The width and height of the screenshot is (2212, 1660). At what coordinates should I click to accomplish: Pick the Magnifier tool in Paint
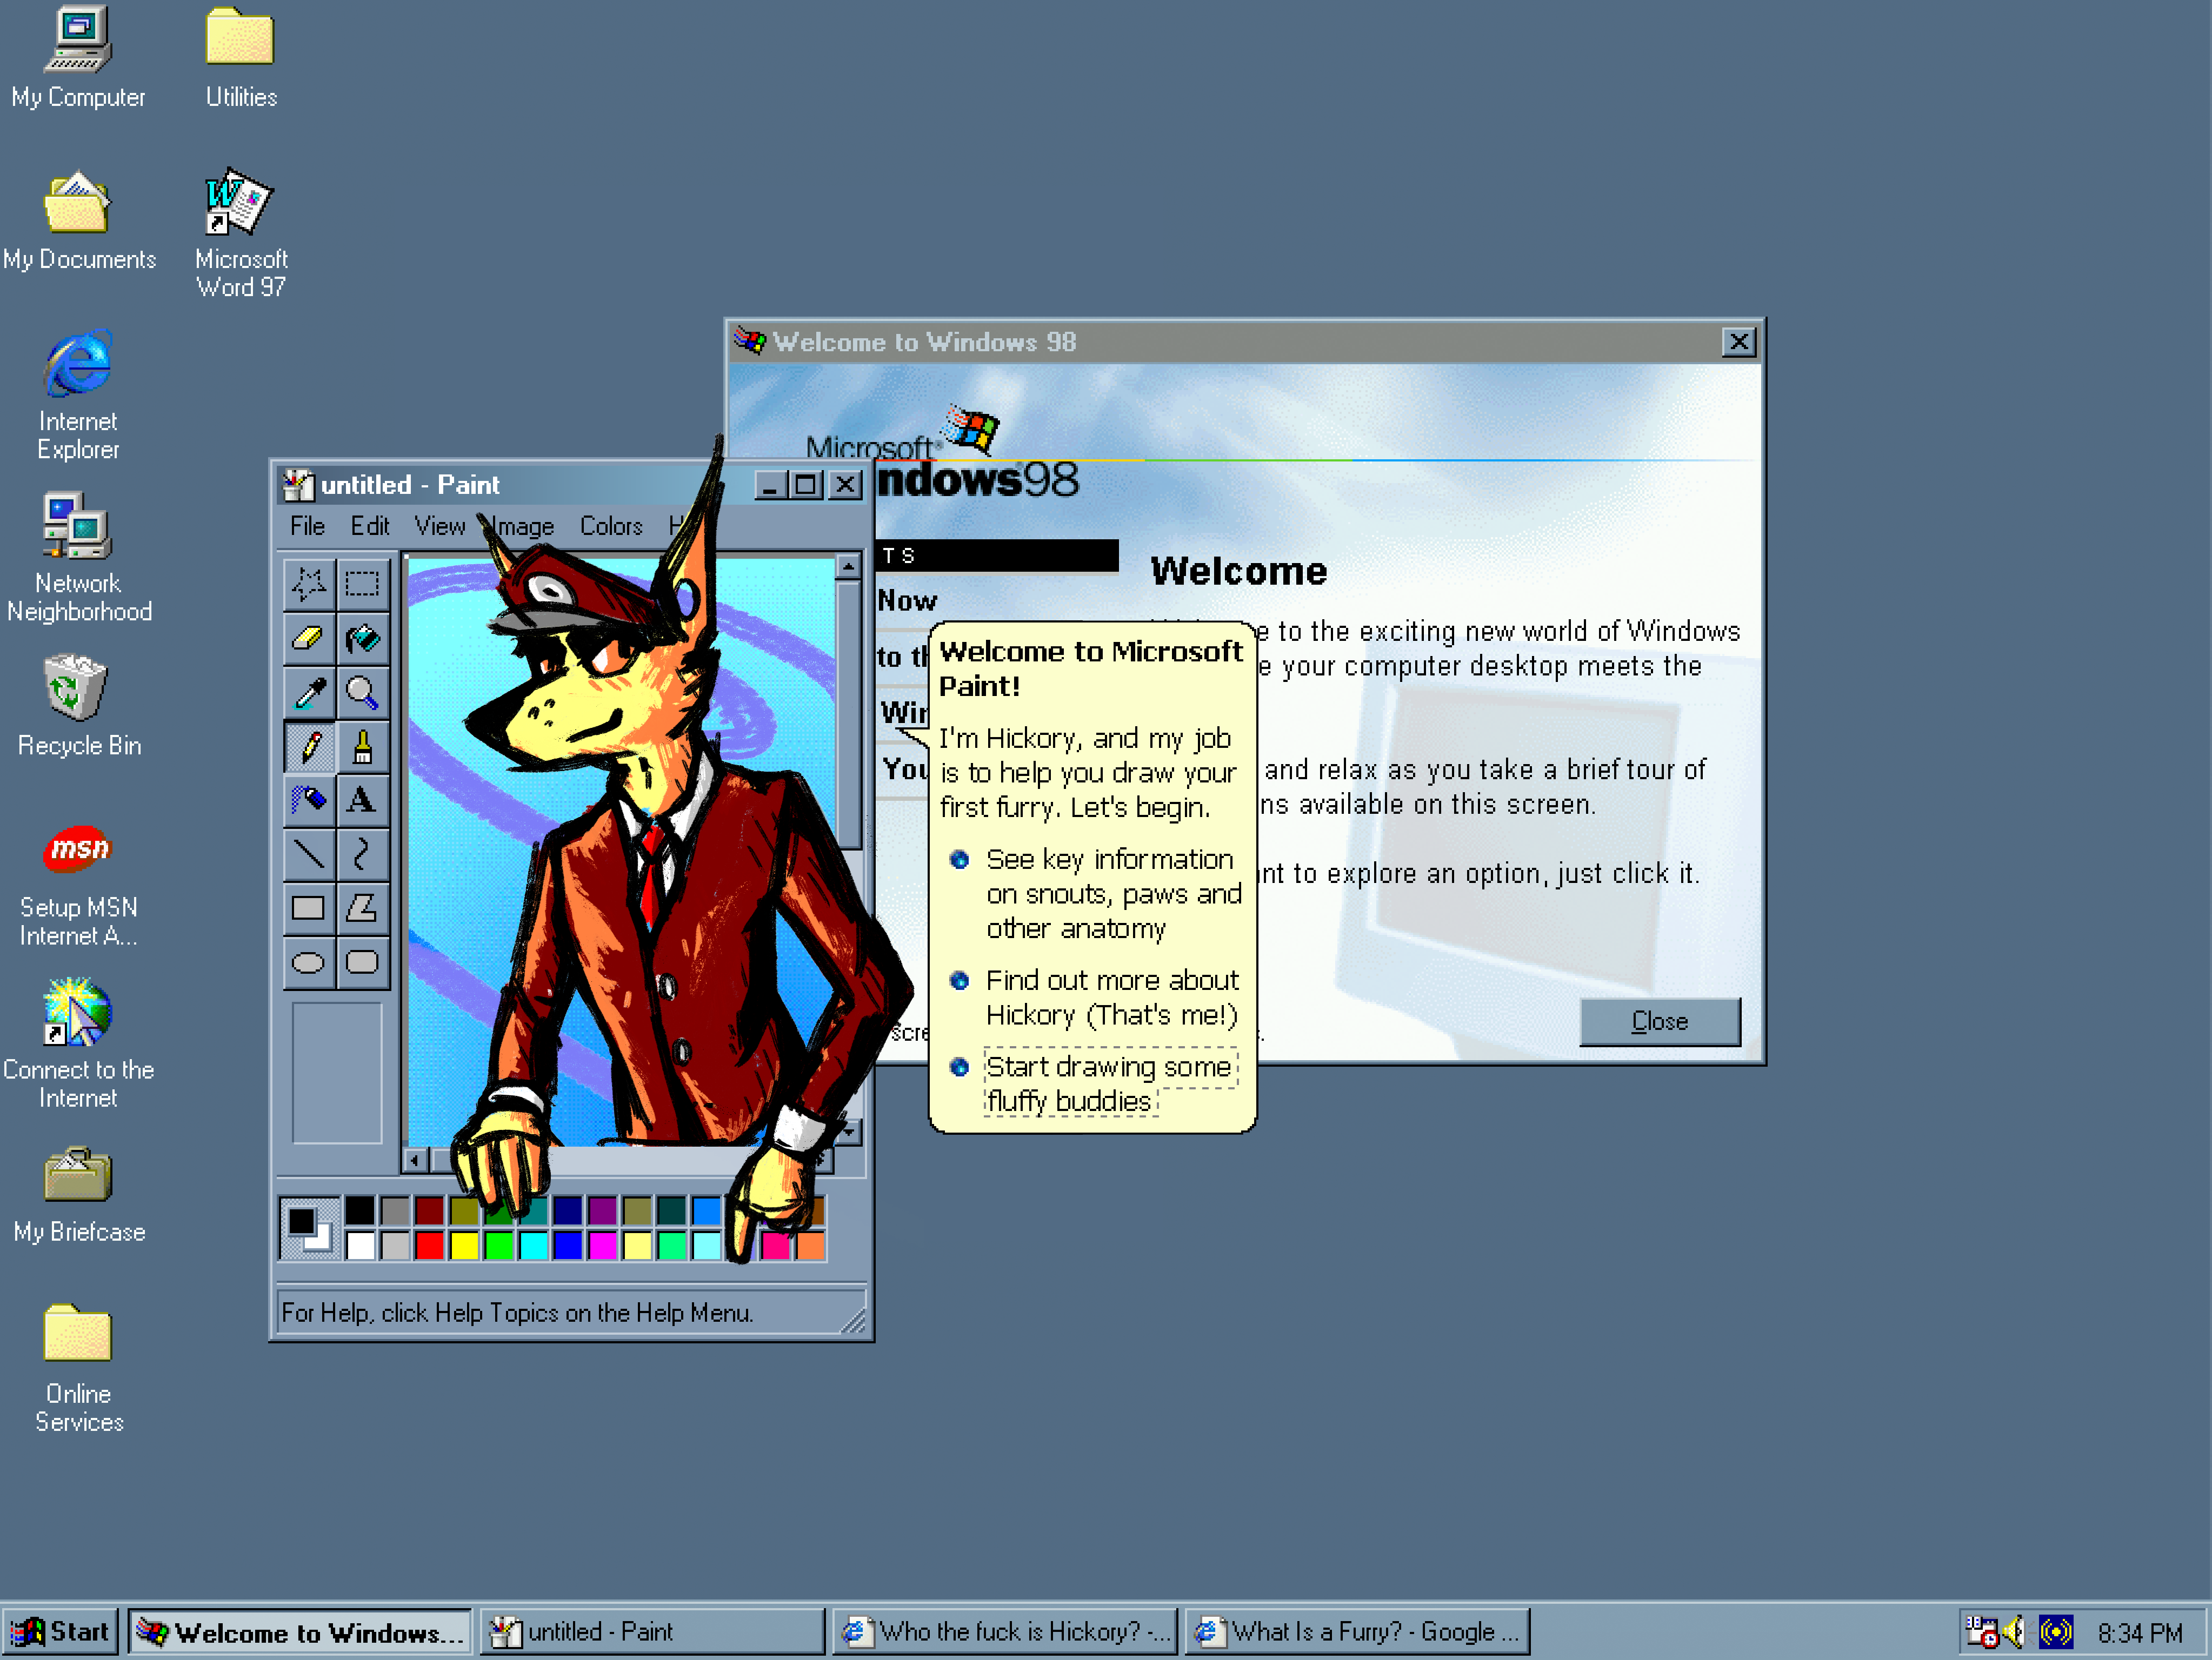click(x=362, y=692)
